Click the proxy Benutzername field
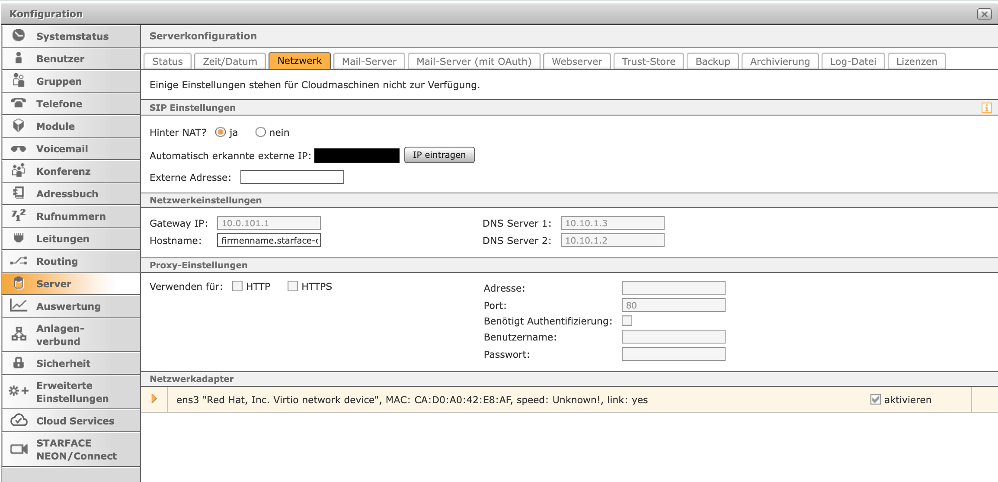 point(674,337)
